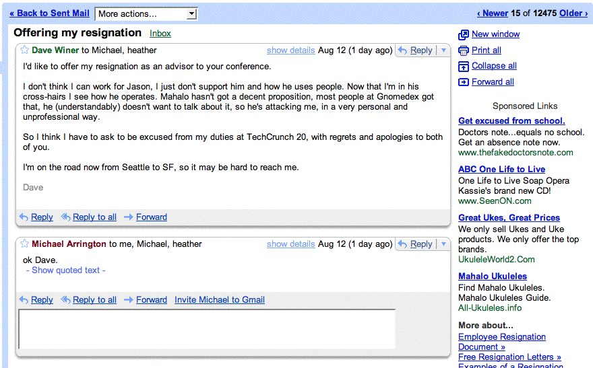Viewport: 593px width, 368px height.
Task: Click Invite Michael to Gmail
Action: pos(219,300)
